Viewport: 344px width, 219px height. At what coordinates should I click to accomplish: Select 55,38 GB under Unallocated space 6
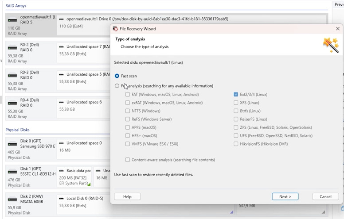pyautogui.click(x=67, y=109)
